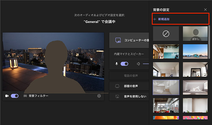
Task: Toggle the camera switch off
Action: pyautogui.click(x=15, y=96)
